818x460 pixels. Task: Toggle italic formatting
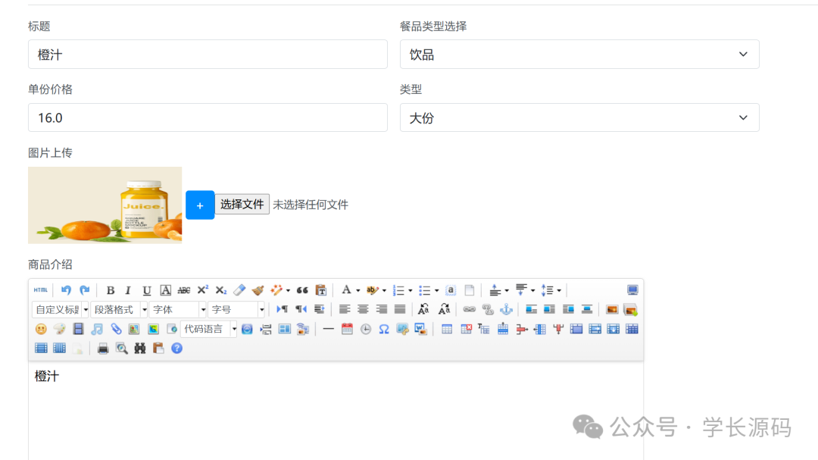[128, 289]
